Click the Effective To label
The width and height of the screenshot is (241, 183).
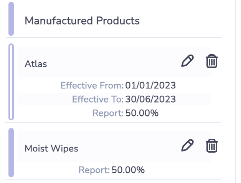point(98,99)
